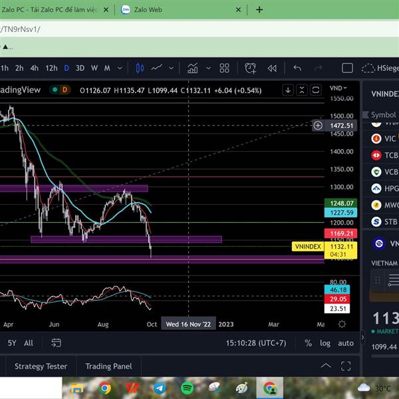Select the 3D timeframe
This screenshot has height=399, width=399.
point(80,68)
